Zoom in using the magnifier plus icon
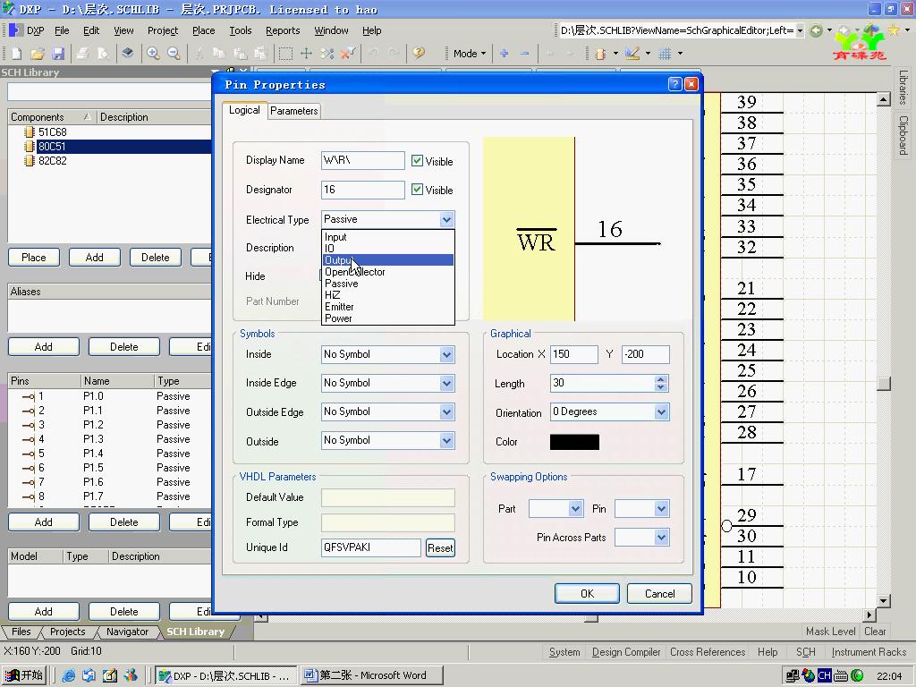 pyautogui.click(x=153, y=54)
